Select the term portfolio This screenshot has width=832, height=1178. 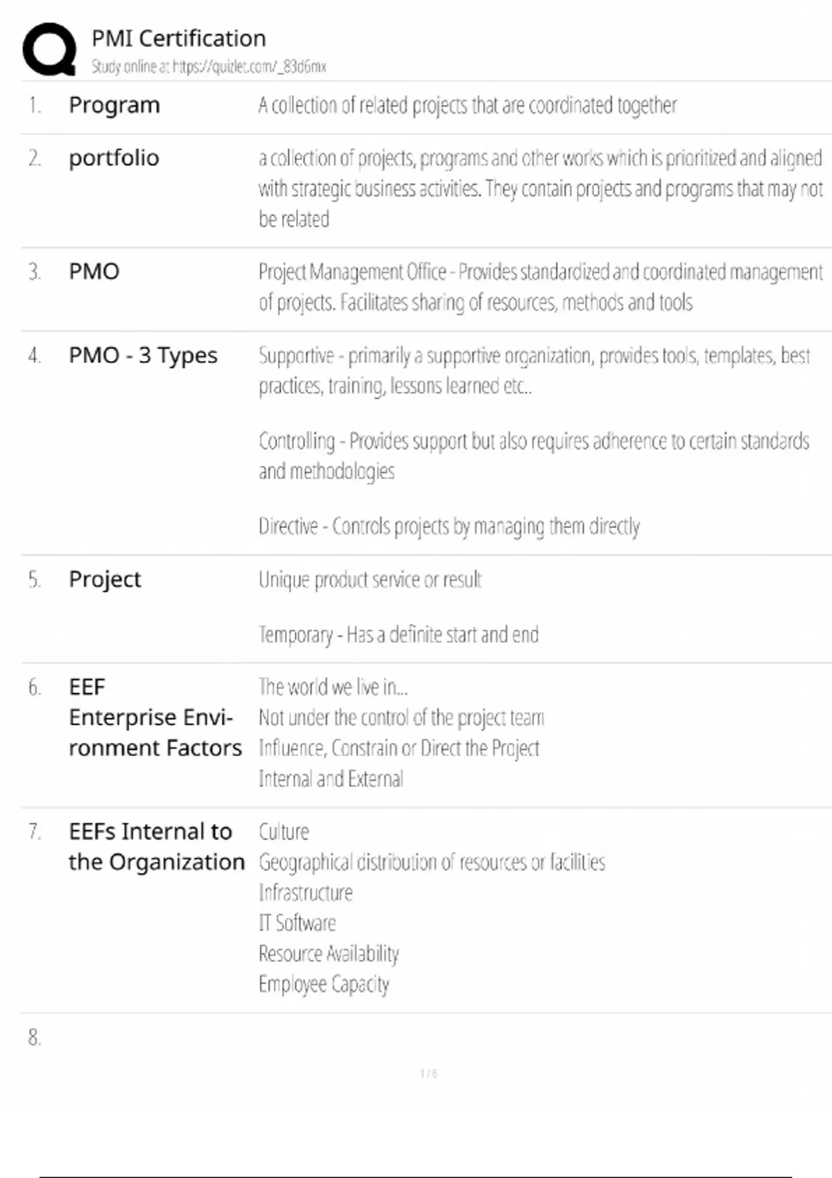coord(114,158)
